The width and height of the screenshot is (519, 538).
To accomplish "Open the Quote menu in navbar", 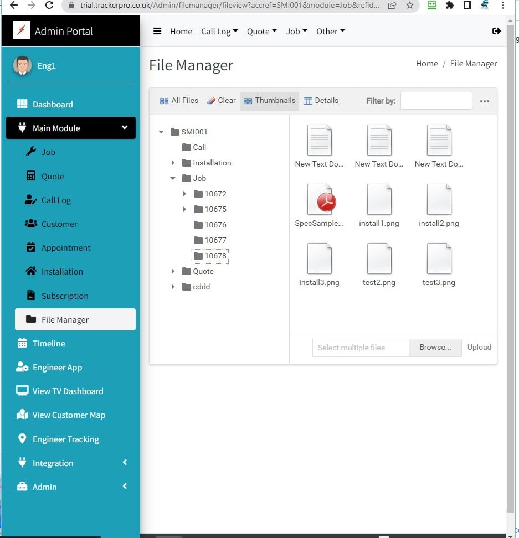I will tap(261, 32).
